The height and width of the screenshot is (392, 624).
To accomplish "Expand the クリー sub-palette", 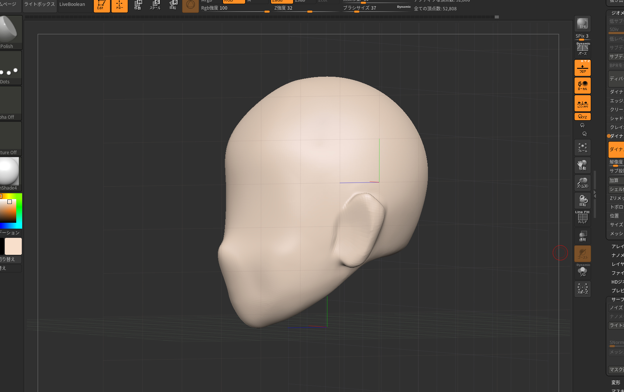I will 616,110.
